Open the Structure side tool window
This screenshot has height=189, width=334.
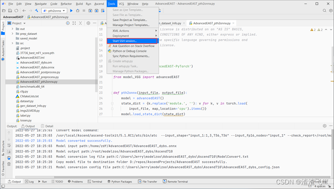click(x=3, y=148)
